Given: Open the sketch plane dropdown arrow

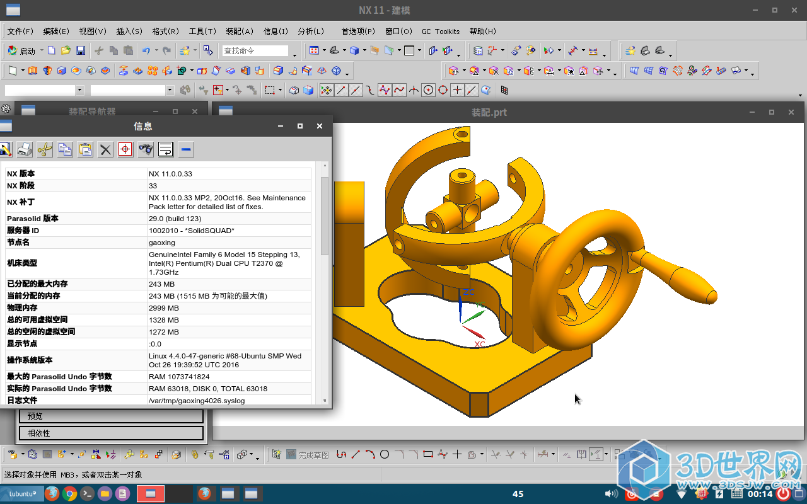Looking at the screenshot, I should pos(23,70).
